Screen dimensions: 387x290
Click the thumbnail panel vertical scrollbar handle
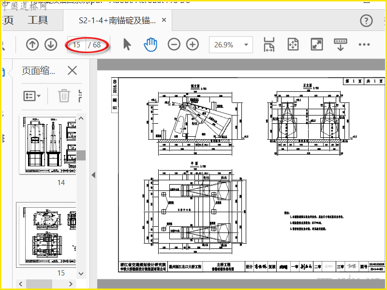pos(81,155)
